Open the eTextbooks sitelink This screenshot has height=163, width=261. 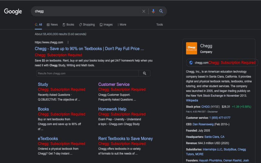pyautogui.click(x=48, y=138)
